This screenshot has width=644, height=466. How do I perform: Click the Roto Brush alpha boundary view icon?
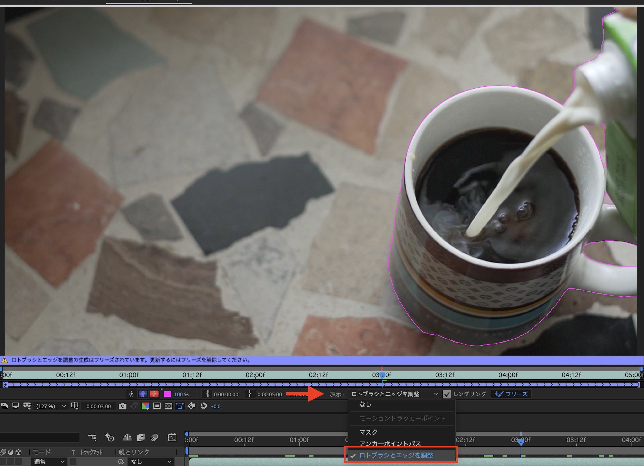click(143, 394)
